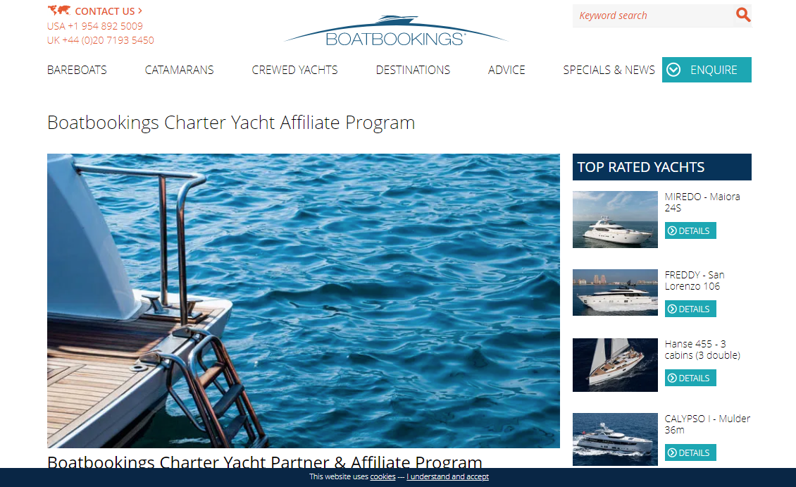Screen dimensions: 796x487
Task: Focus the Keyword search field
Action: 654,16
